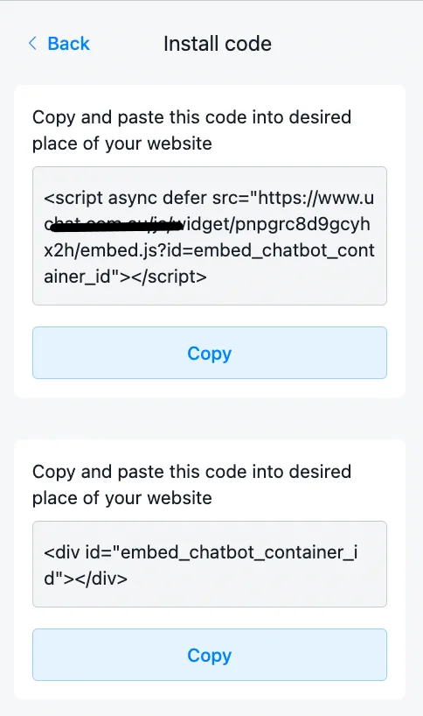Image resolution: width=423 pixels, height=716 pixels.
Task: Click place of your website in the second card
Action: 122,498
